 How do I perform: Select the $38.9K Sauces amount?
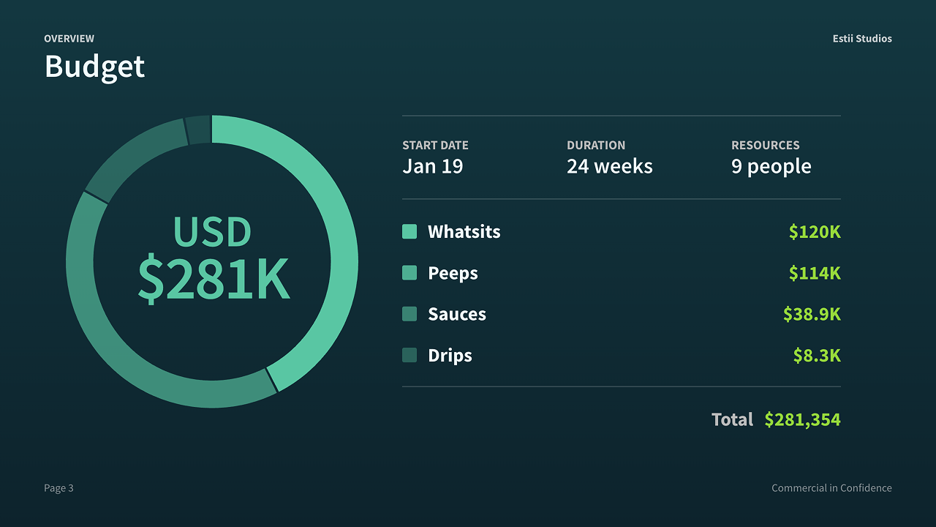pos(811,314)
